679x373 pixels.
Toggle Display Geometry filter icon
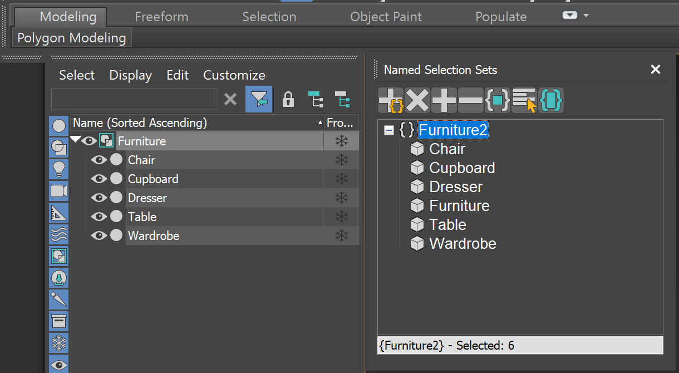[59, 126]
